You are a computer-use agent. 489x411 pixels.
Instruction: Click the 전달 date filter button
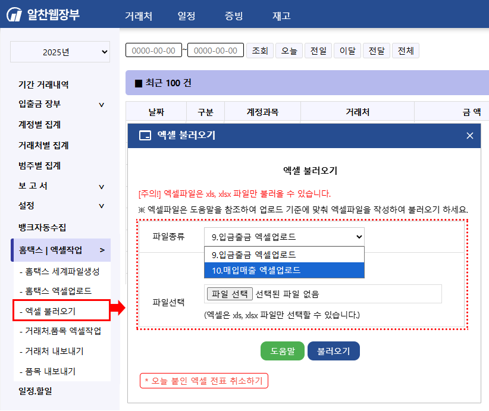tap(377, 51)
